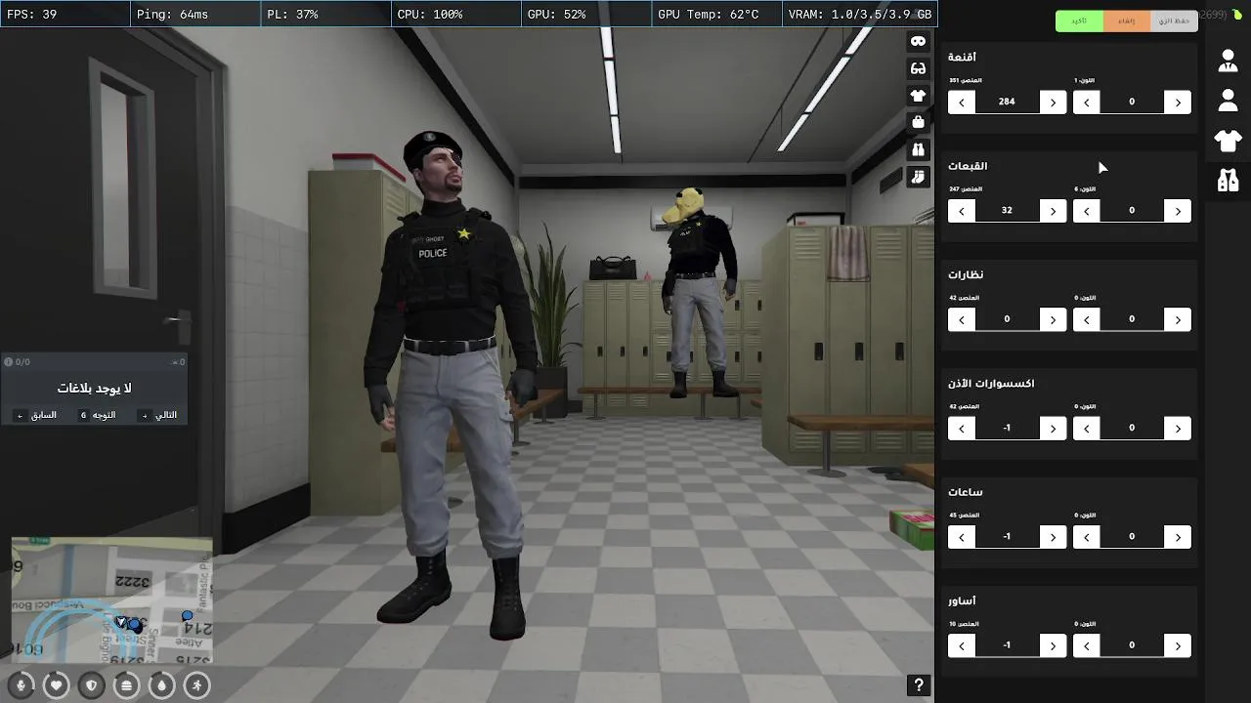This screenshot has height=703, width=1251.
Task: Decrease القبعات item number 32
Action: [962, 210]
